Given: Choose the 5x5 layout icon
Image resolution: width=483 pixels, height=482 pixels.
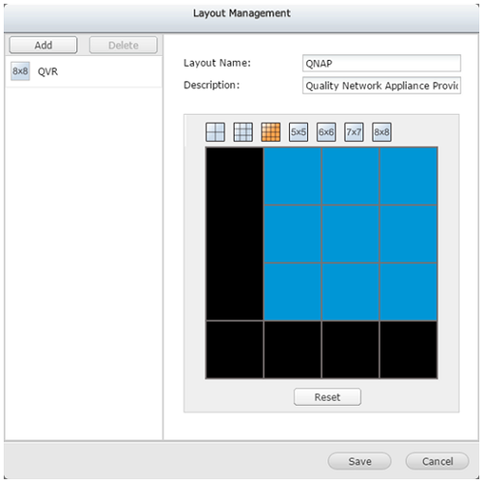Looking at the screenshot, I should tap(298, 132).
